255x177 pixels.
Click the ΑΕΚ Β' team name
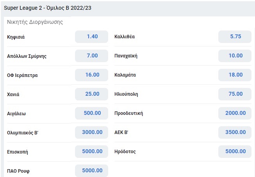tap(121, 132)
